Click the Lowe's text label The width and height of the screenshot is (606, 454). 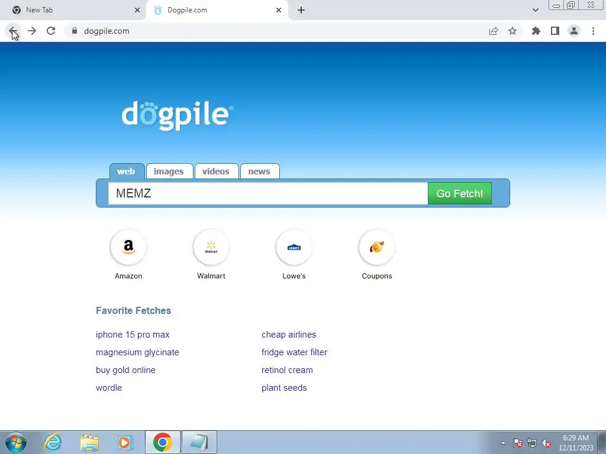pyautogui.click(x=294, y=276)
